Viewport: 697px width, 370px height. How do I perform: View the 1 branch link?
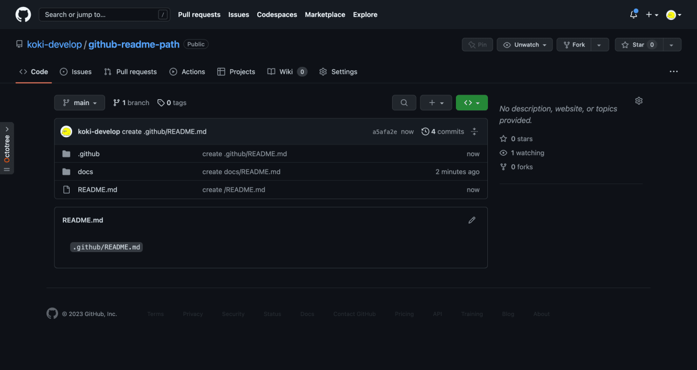pyautogui.click(x=131, y=103)
